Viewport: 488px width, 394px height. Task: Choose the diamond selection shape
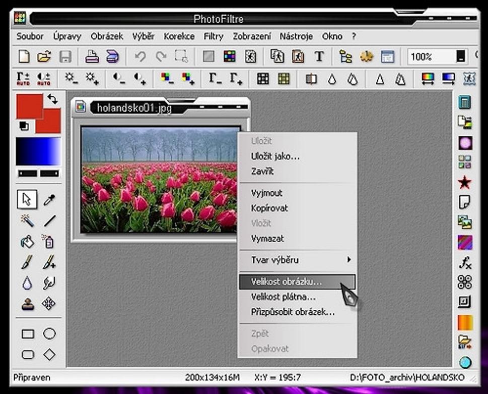49,355
